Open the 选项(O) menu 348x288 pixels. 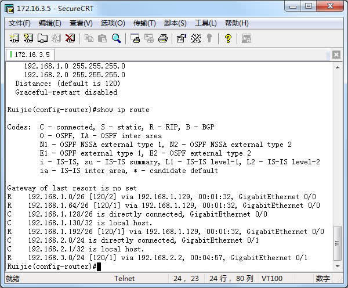click(x=113, y=23)
